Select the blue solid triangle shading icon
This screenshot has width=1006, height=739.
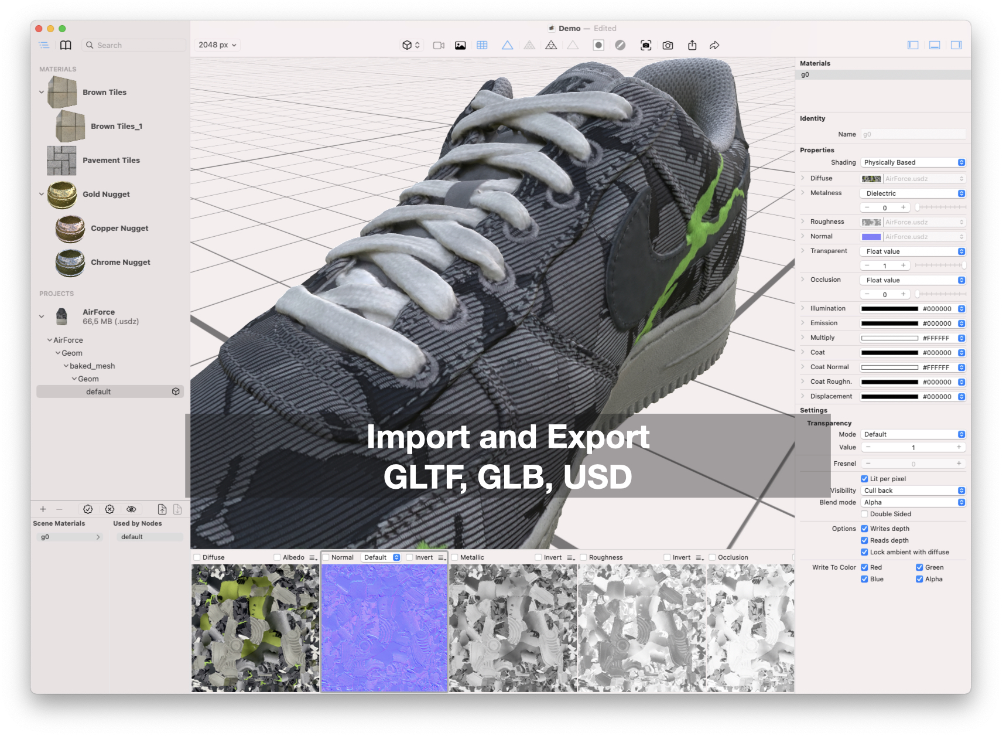[x=507, y=45]
